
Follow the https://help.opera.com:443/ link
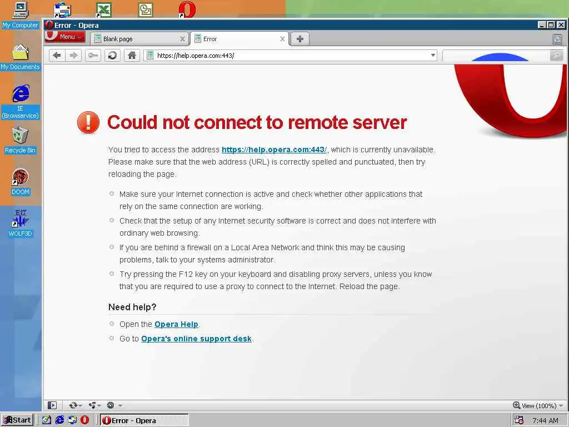(x=274, y=150)
